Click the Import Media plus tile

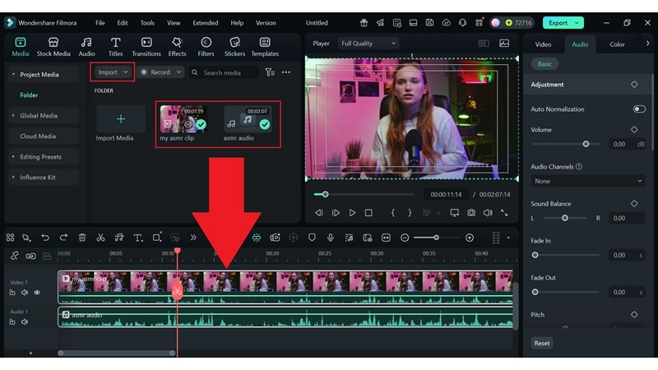[x=120, y=119]
